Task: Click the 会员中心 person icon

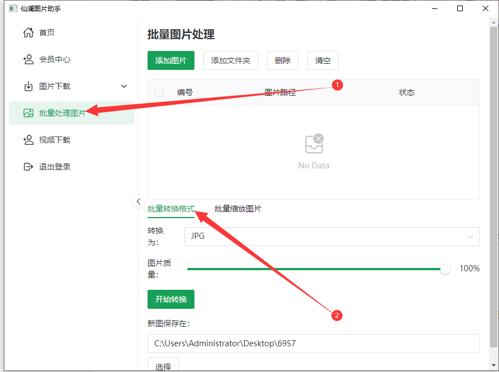Action: pos(28,59)
